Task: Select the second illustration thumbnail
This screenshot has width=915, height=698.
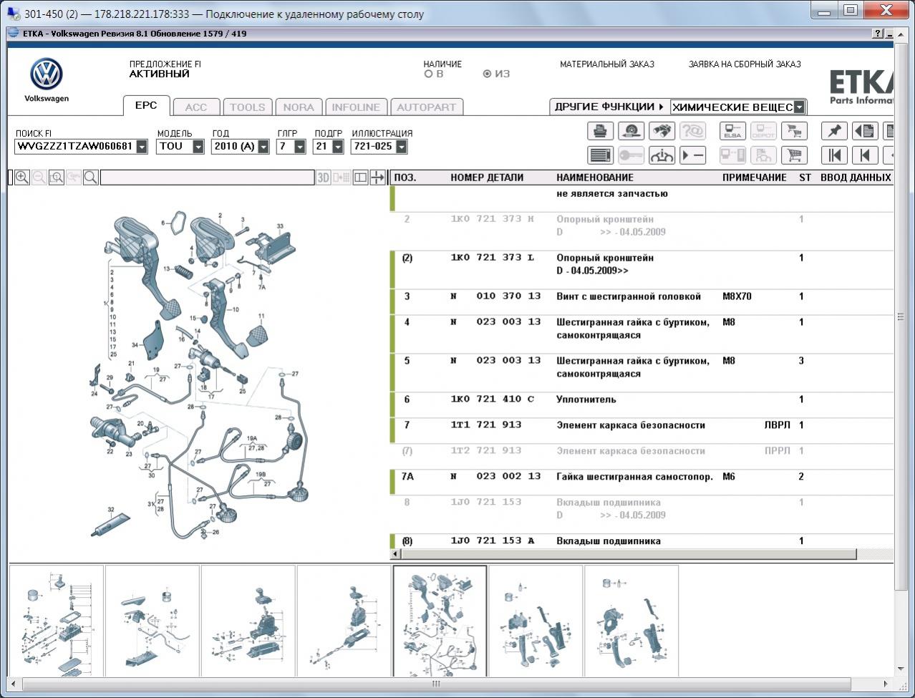Action: (x=152, y=621)
